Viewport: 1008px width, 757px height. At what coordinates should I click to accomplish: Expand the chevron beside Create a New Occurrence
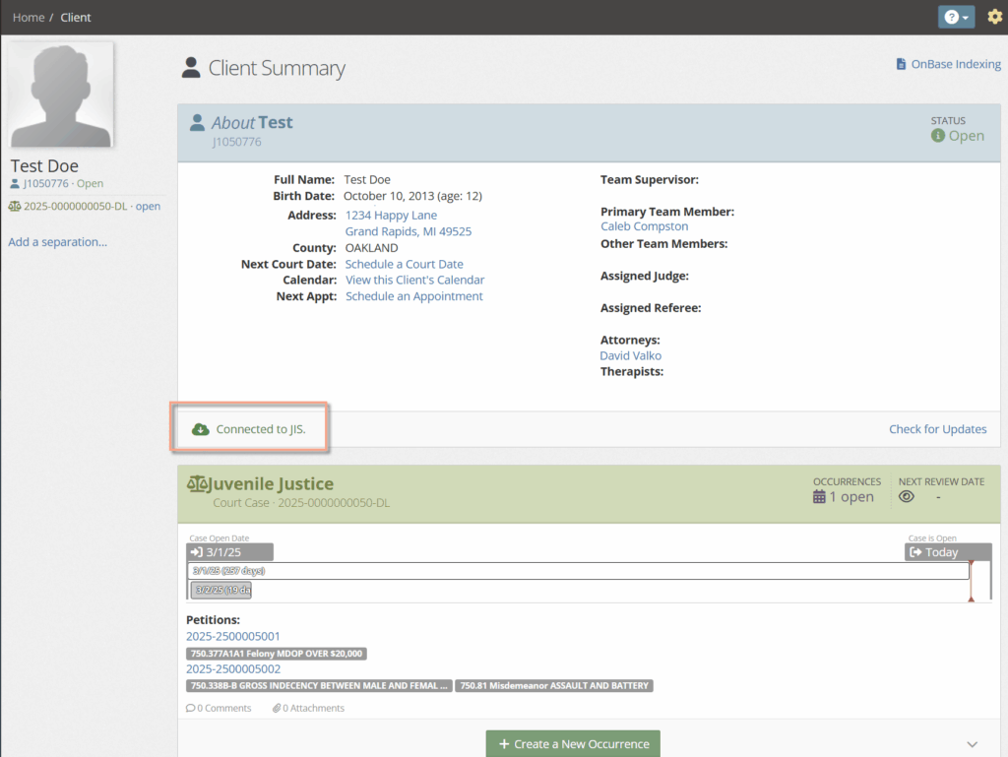972,744
